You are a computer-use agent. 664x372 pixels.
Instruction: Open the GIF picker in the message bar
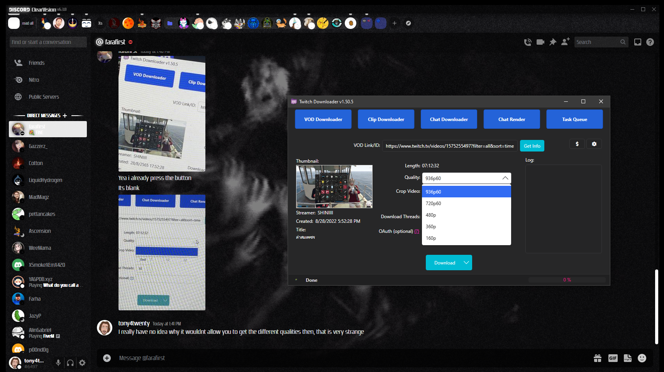click(613, 358)
